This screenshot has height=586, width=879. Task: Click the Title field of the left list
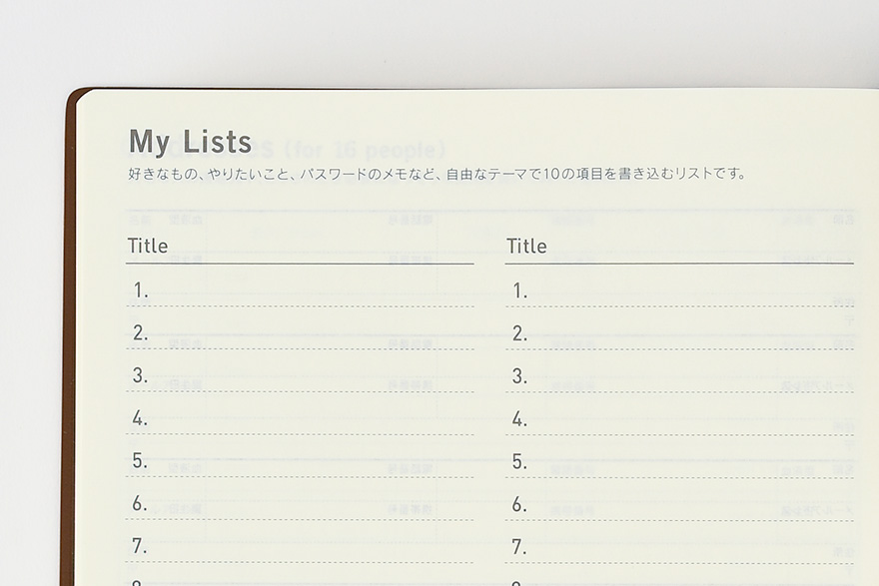click(x=300, y=247)
